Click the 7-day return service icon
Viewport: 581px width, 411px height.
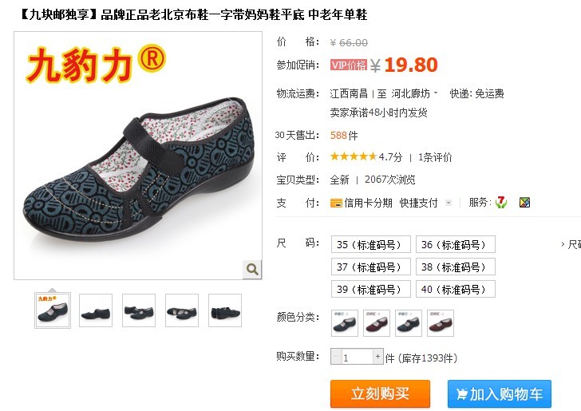click(x=501, y=203)
